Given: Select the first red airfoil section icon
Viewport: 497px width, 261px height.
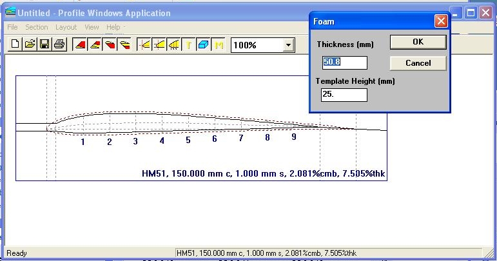Looking at the screenshot, I should point(80,45).
